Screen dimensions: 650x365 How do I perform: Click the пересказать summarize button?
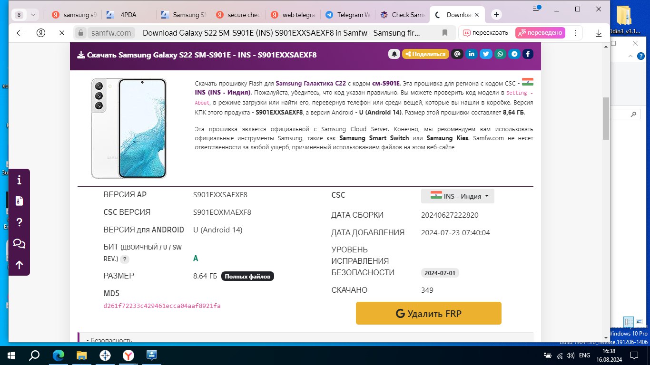tap(486, 33)
